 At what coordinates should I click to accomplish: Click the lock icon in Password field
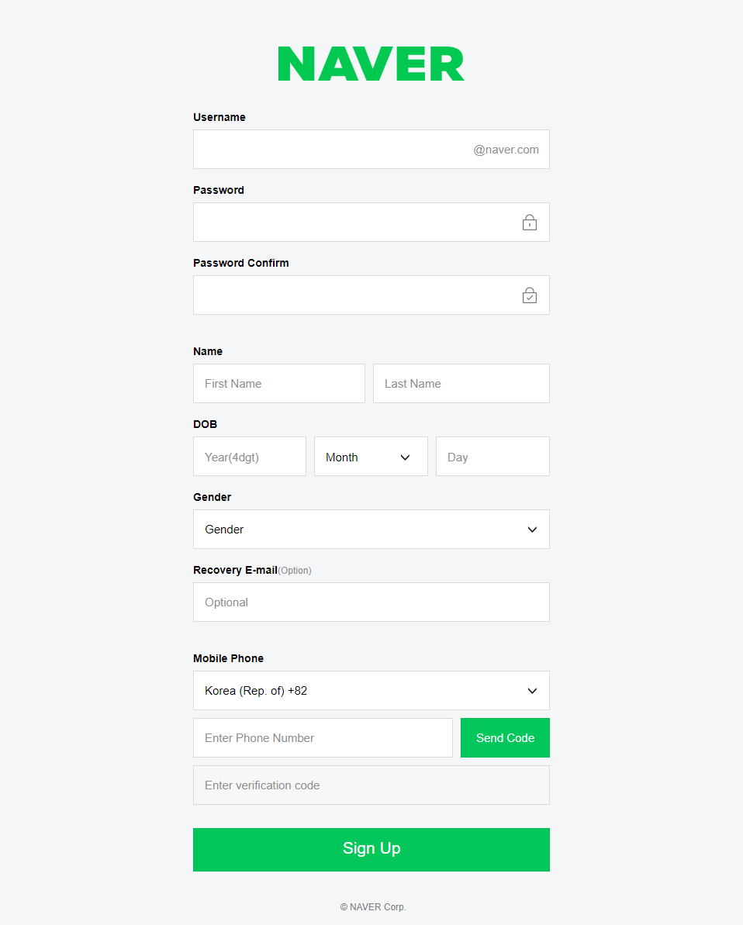pos(530,223)
